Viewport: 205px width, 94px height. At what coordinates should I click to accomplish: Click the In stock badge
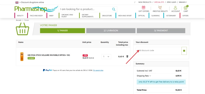pos(31,58)
